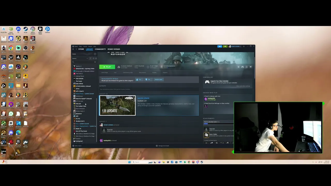
Task: Open the Games menu
Action: [x=90, y=47]
